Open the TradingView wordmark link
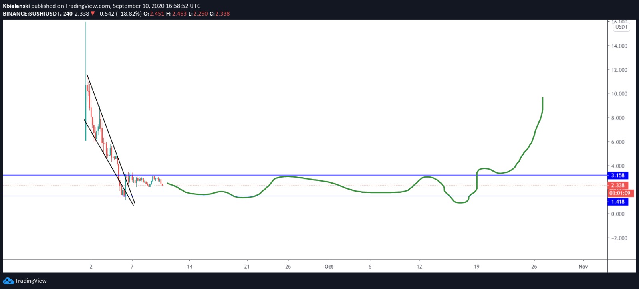This screenshot has height=289, width=639. (x=31, y=281)
